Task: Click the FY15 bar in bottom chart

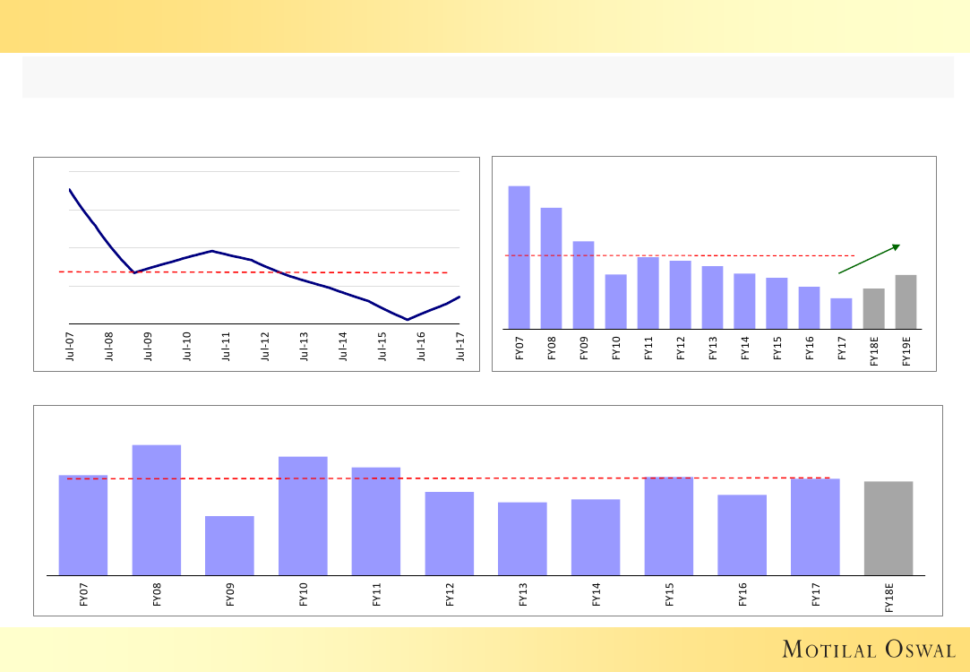Action: 668,526
